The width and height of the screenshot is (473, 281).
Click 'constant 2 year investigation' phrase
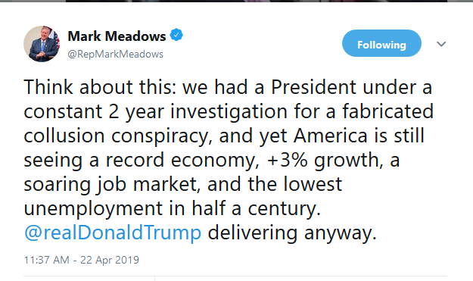coord(155,111)
